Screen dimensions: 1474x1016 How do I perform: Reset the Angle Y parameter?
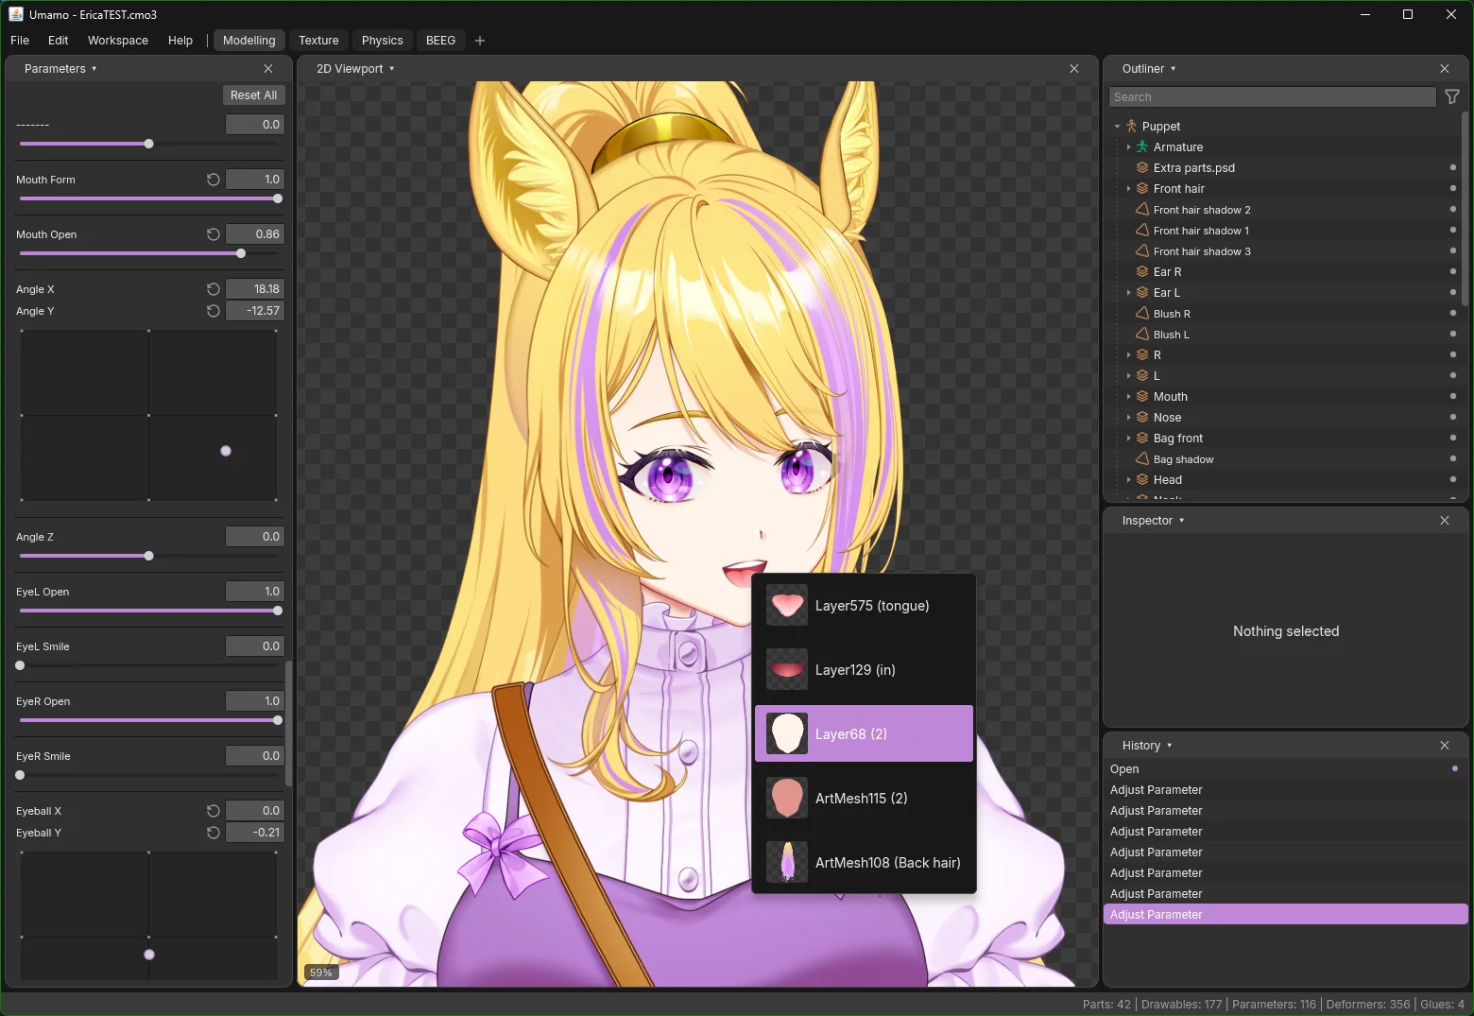pyautogui.click(x=214, y=311)
